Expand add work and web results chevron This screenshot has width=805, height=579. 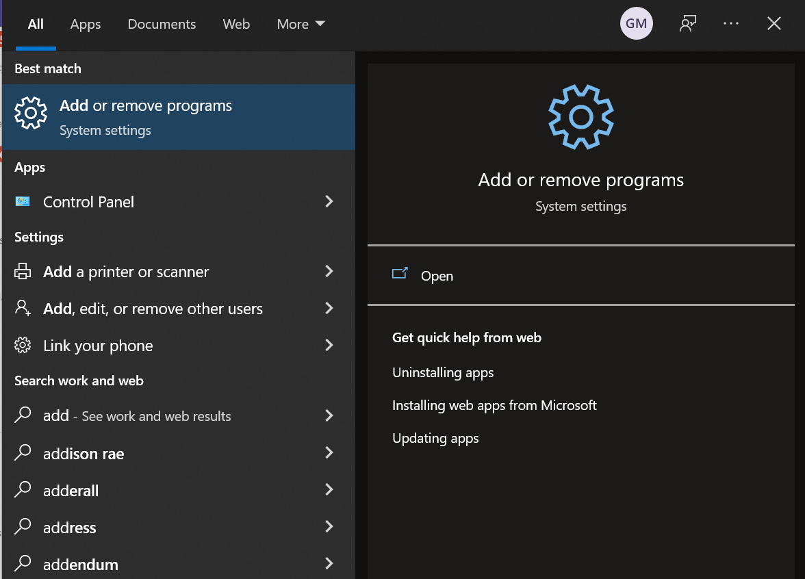(x=329, y=415)
